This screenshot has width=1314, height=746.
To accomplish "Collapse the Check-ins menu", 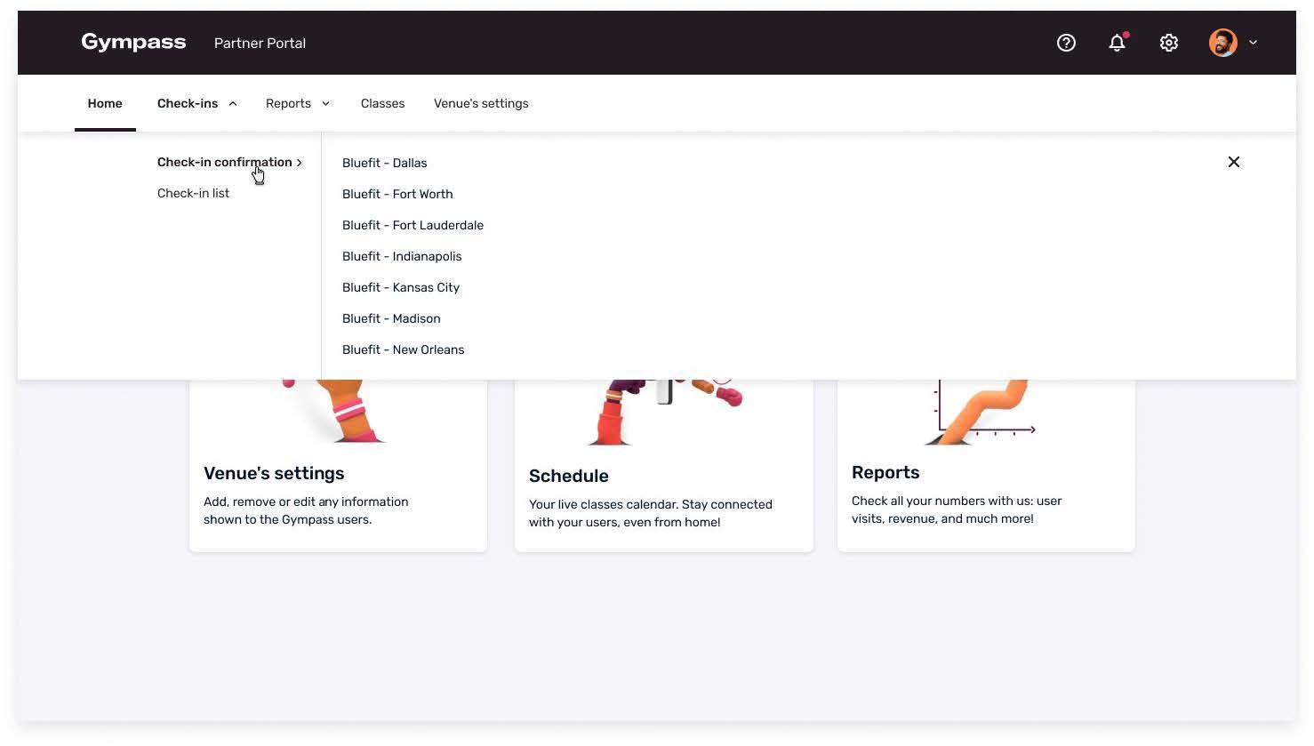I will (x=197, y=103).
